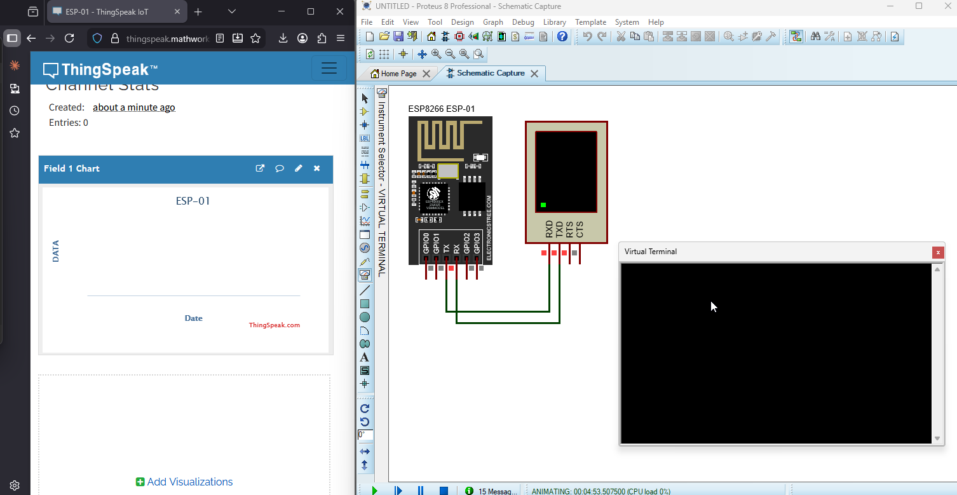
Task: Open the browser tab list chevron
Action: click(x=231, y=11)
